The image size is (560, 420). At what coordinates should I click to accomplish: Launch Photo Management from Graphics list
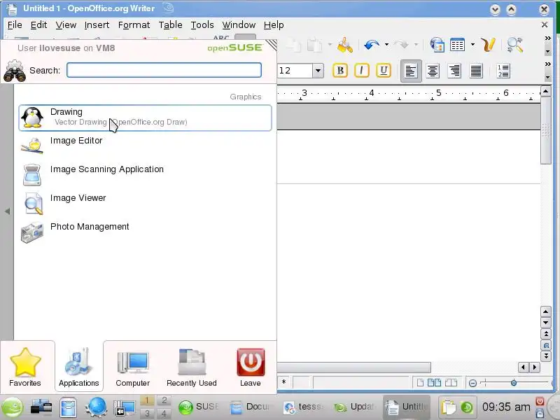click(145, 232)
